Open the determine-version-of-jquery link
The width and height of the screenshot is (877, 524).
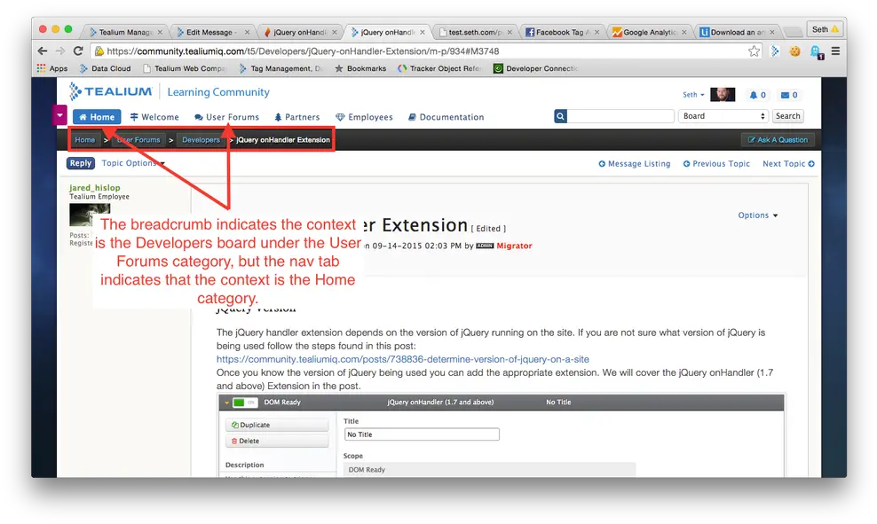pyautogui.click(x=403, y=359)
